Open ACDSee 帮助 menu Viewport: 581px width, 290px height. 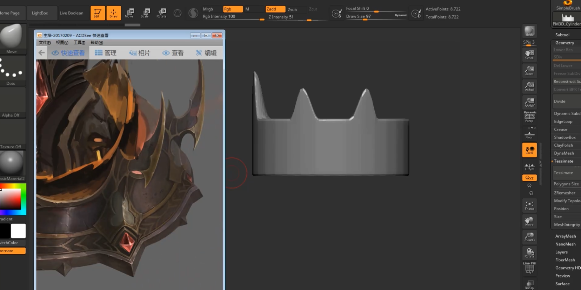[97, 43]
